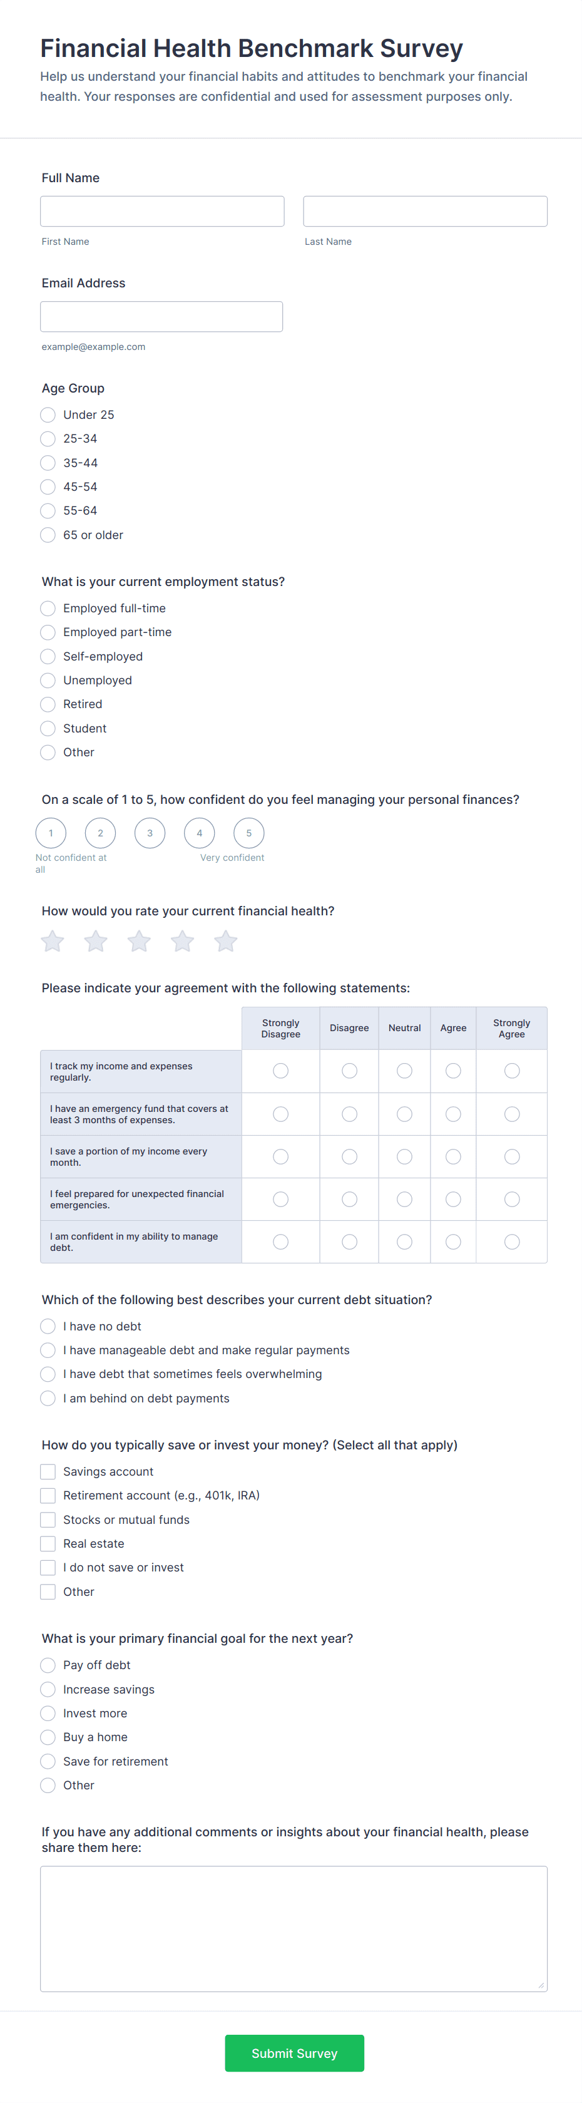Select Strongly Agree for tracking income and expenses

point(512,1070)
